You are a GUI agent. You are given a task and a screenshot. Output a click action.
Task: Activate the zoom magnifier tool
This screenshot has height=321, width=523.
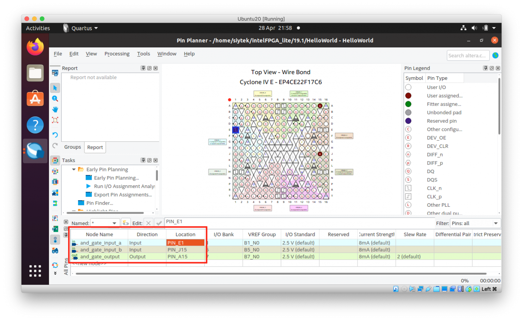55,99
